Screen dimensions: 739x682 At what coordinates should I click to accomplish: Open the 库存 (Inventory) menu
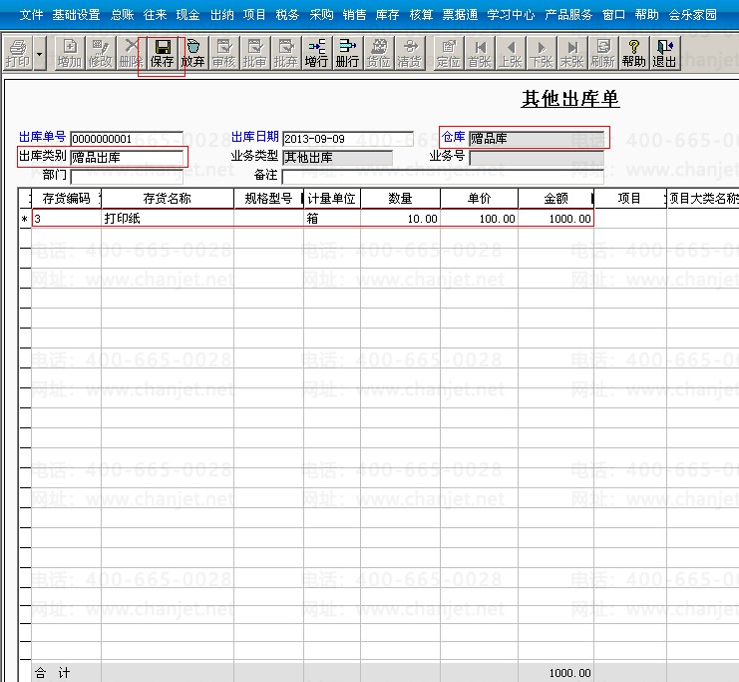click(x=387, y=15)
